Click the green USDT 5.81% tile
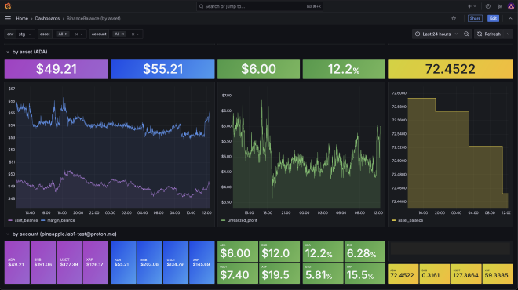 [x=323, y=274]
